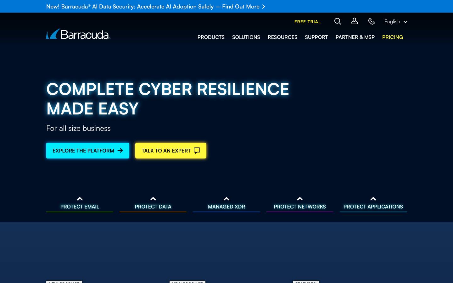Expand chevron above Protect Networks
Viewport: 453px width, 283px height.
pyautogui.click(x=300, y=199)
